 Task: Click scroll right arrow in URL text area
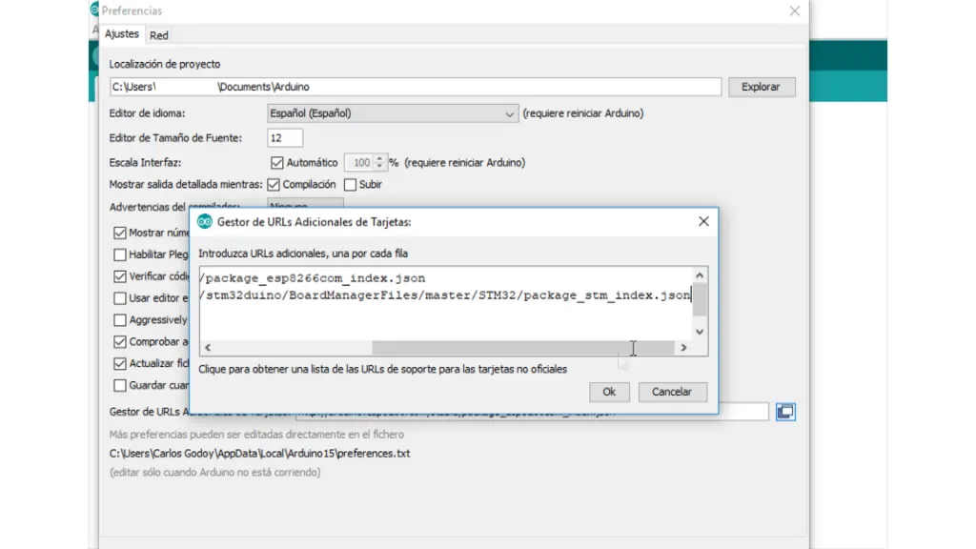point(684,348)
